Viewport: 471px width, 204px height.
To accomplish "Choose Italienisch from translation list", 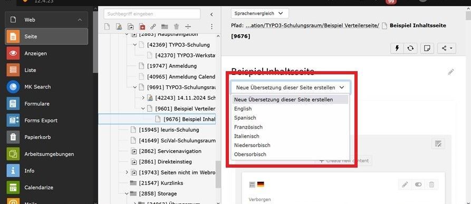I will tap(291, 136).
